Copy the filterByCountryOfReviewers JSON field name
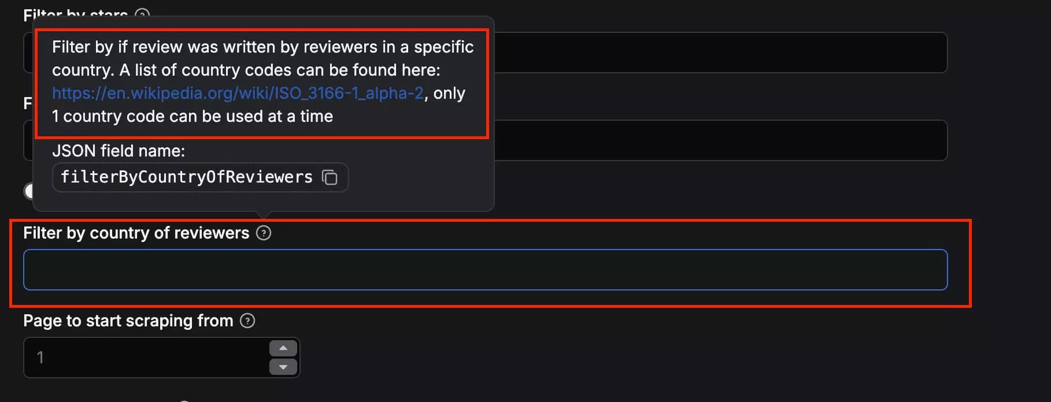 pos(330,177)
